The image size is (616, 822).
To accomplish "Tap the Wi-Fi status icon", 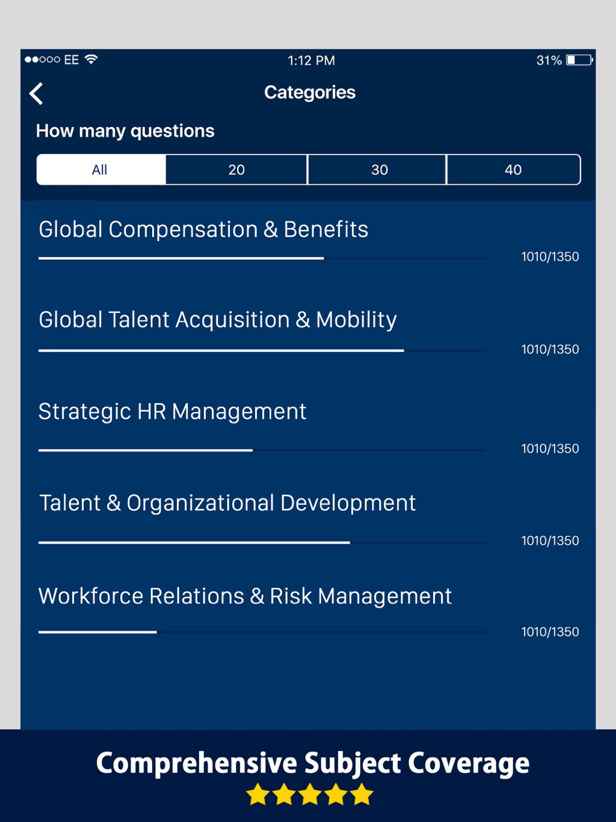I will pyautogui.click(x=91, y=59).
